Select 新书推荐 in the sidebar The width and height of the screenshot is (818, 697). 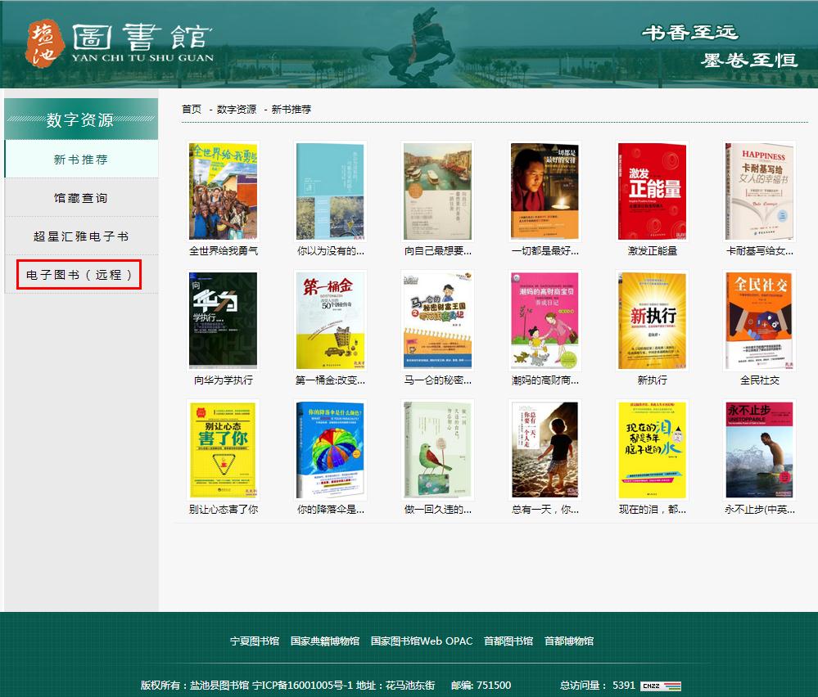point(81,160)
